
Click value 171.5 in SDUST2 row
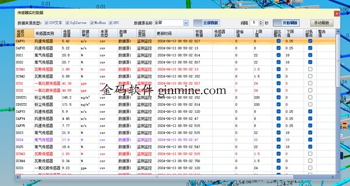(67, 105)
